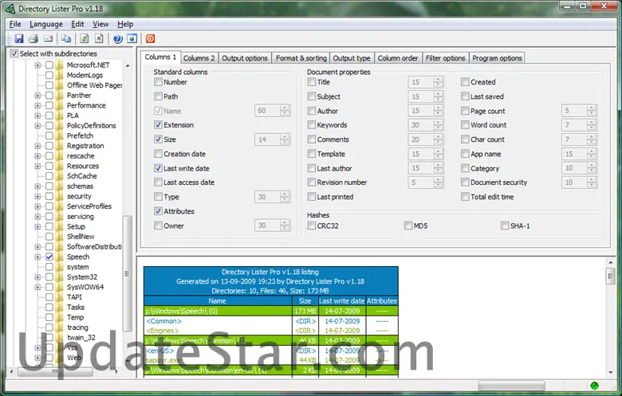Expand the Performance folder node
This screenshot has height=396, width=622.
pos(37,105)
